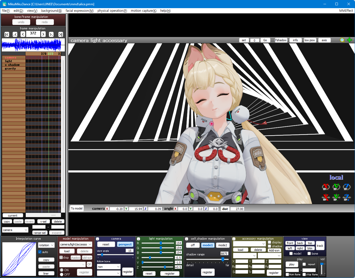Click the Y move axis icon

click(336, 197)
